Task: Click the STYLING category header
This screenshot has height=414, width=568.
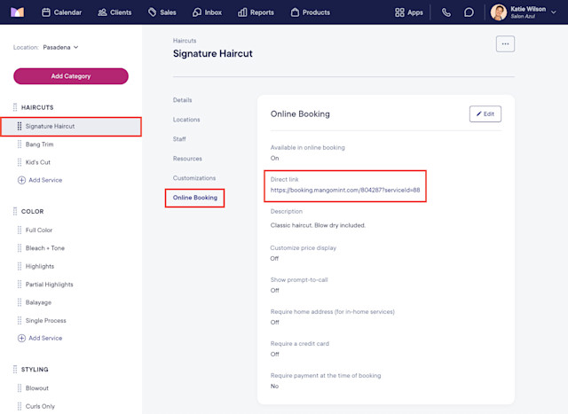Action: (x=35, y=370)
